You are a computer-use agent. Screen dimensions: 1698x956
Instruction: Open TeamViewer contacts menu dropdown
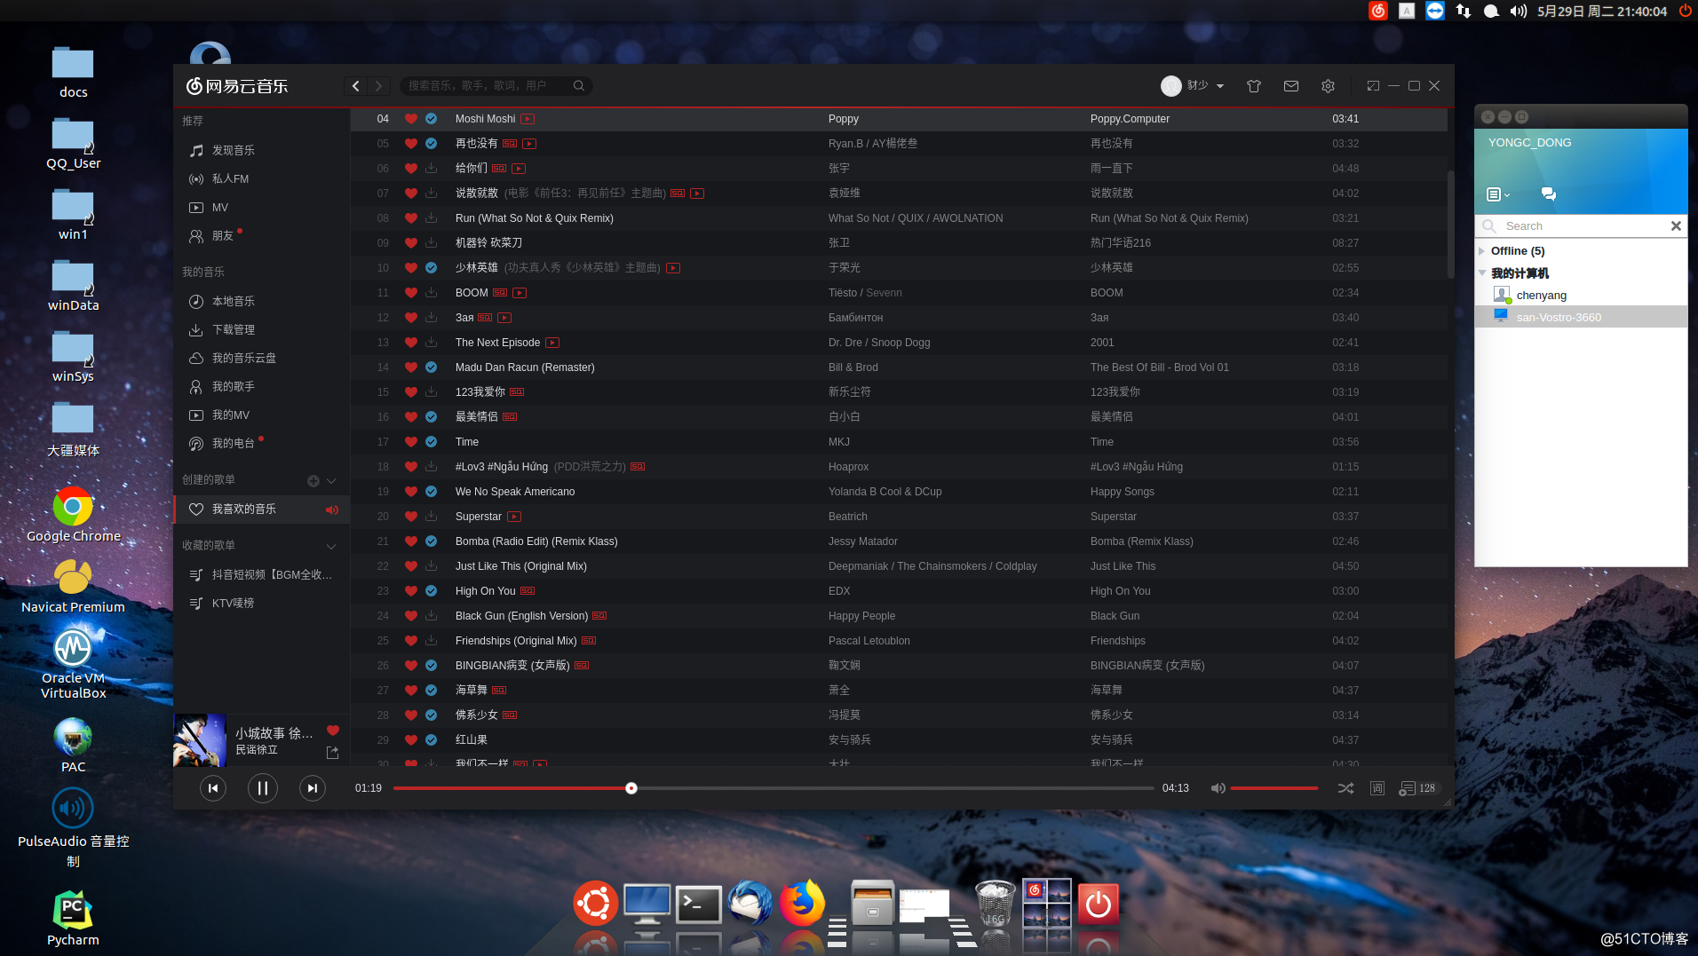tap(1498, 194)
